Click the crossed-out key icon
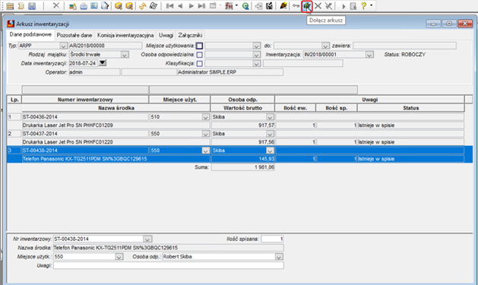Screen dimensions: 478x285 [328, 6]
